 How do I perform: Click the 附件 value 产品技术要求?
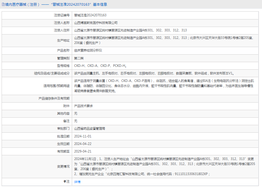coord(83,106)
